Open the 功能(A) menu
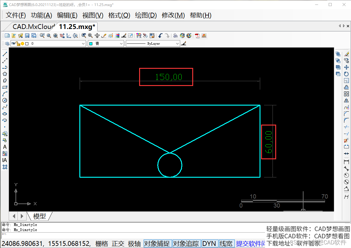This screenshot has height=248, width=351. (x=41, y=15)
